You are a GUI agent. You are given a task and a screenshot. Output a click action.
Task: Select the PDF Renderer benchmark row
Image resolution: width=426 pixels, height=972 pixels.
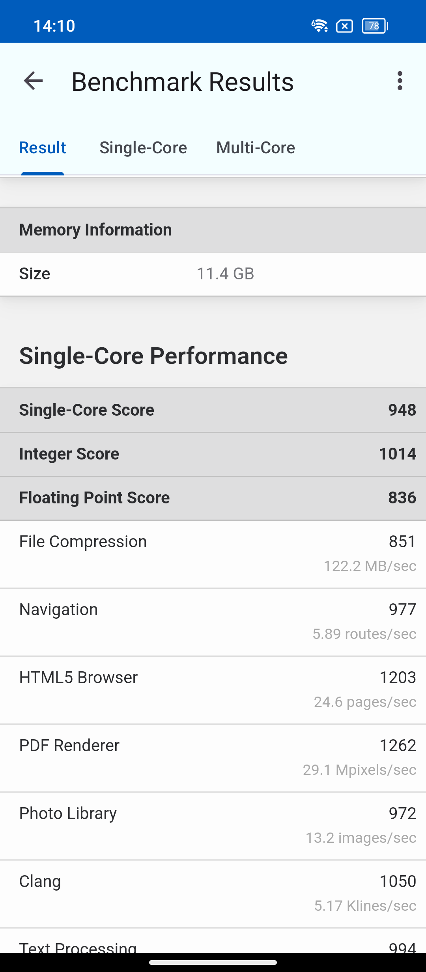(x=213, y=757)
